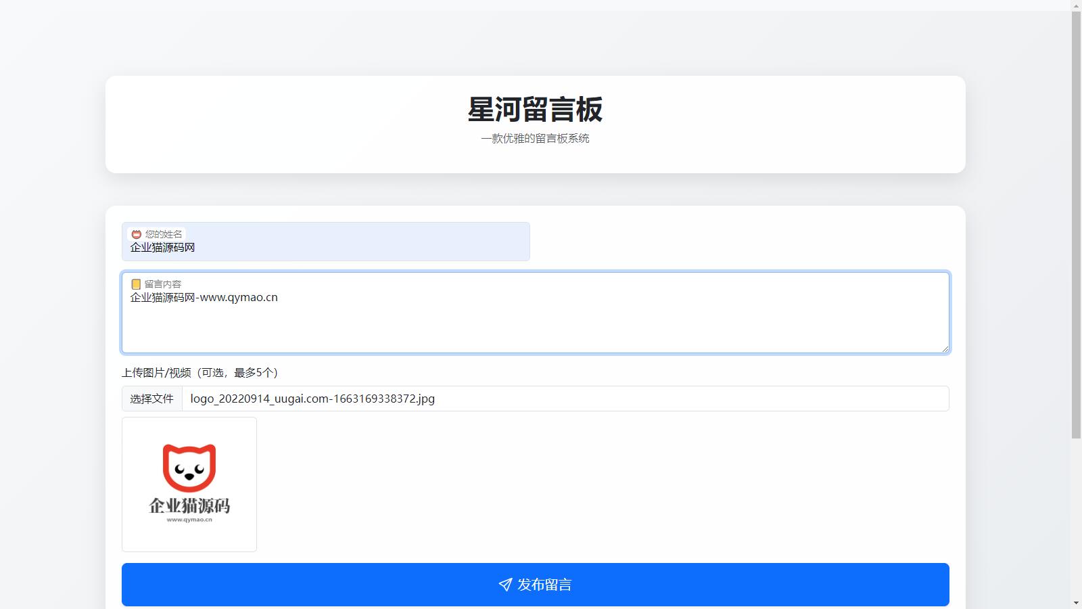Click the page's vertical scrollbar thumb

[x=1076, y=223]
